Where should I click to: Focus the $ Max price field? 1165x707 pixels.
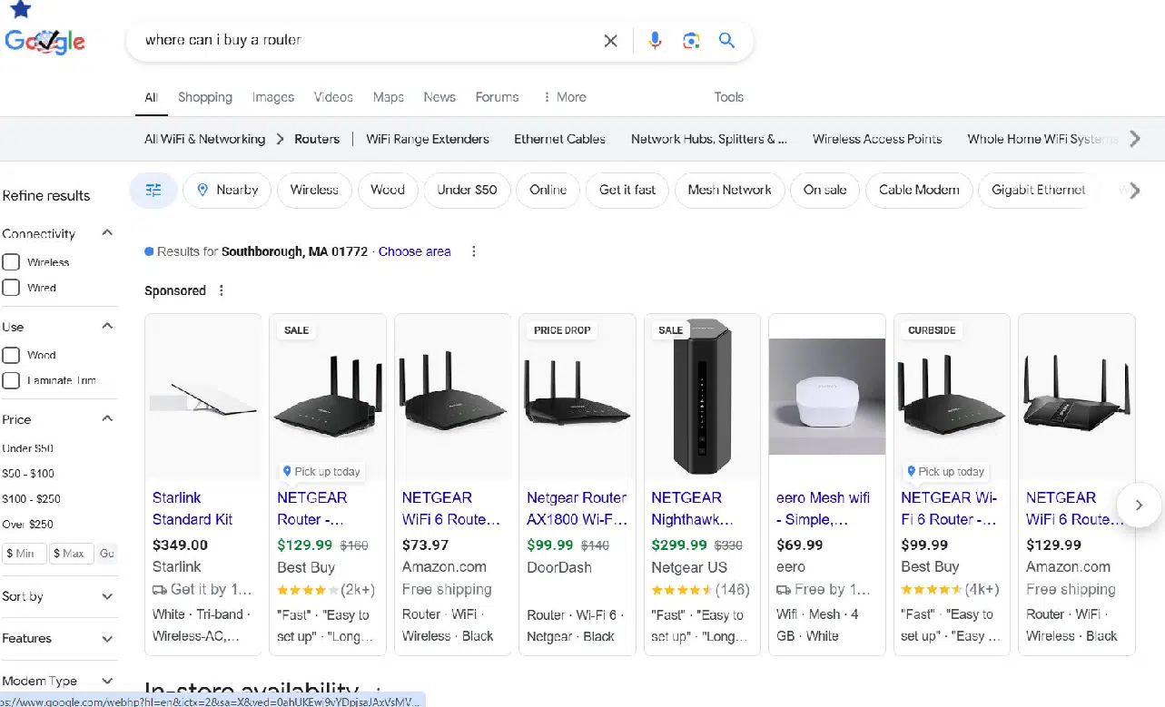72,554
